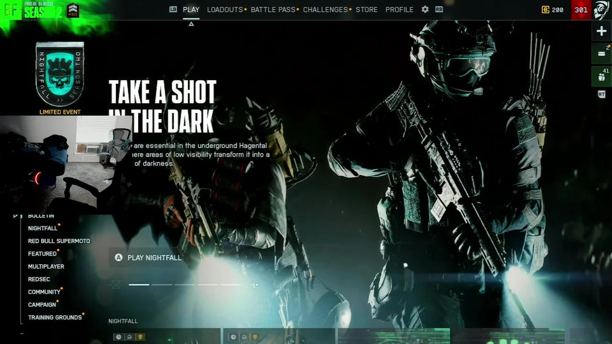The width and height of the screenshot is (612, 344).
Task: Open the settings gear icon
Action: 425,10
